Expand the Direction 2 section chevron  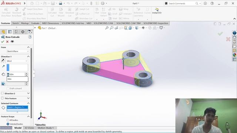coord(28,93)
